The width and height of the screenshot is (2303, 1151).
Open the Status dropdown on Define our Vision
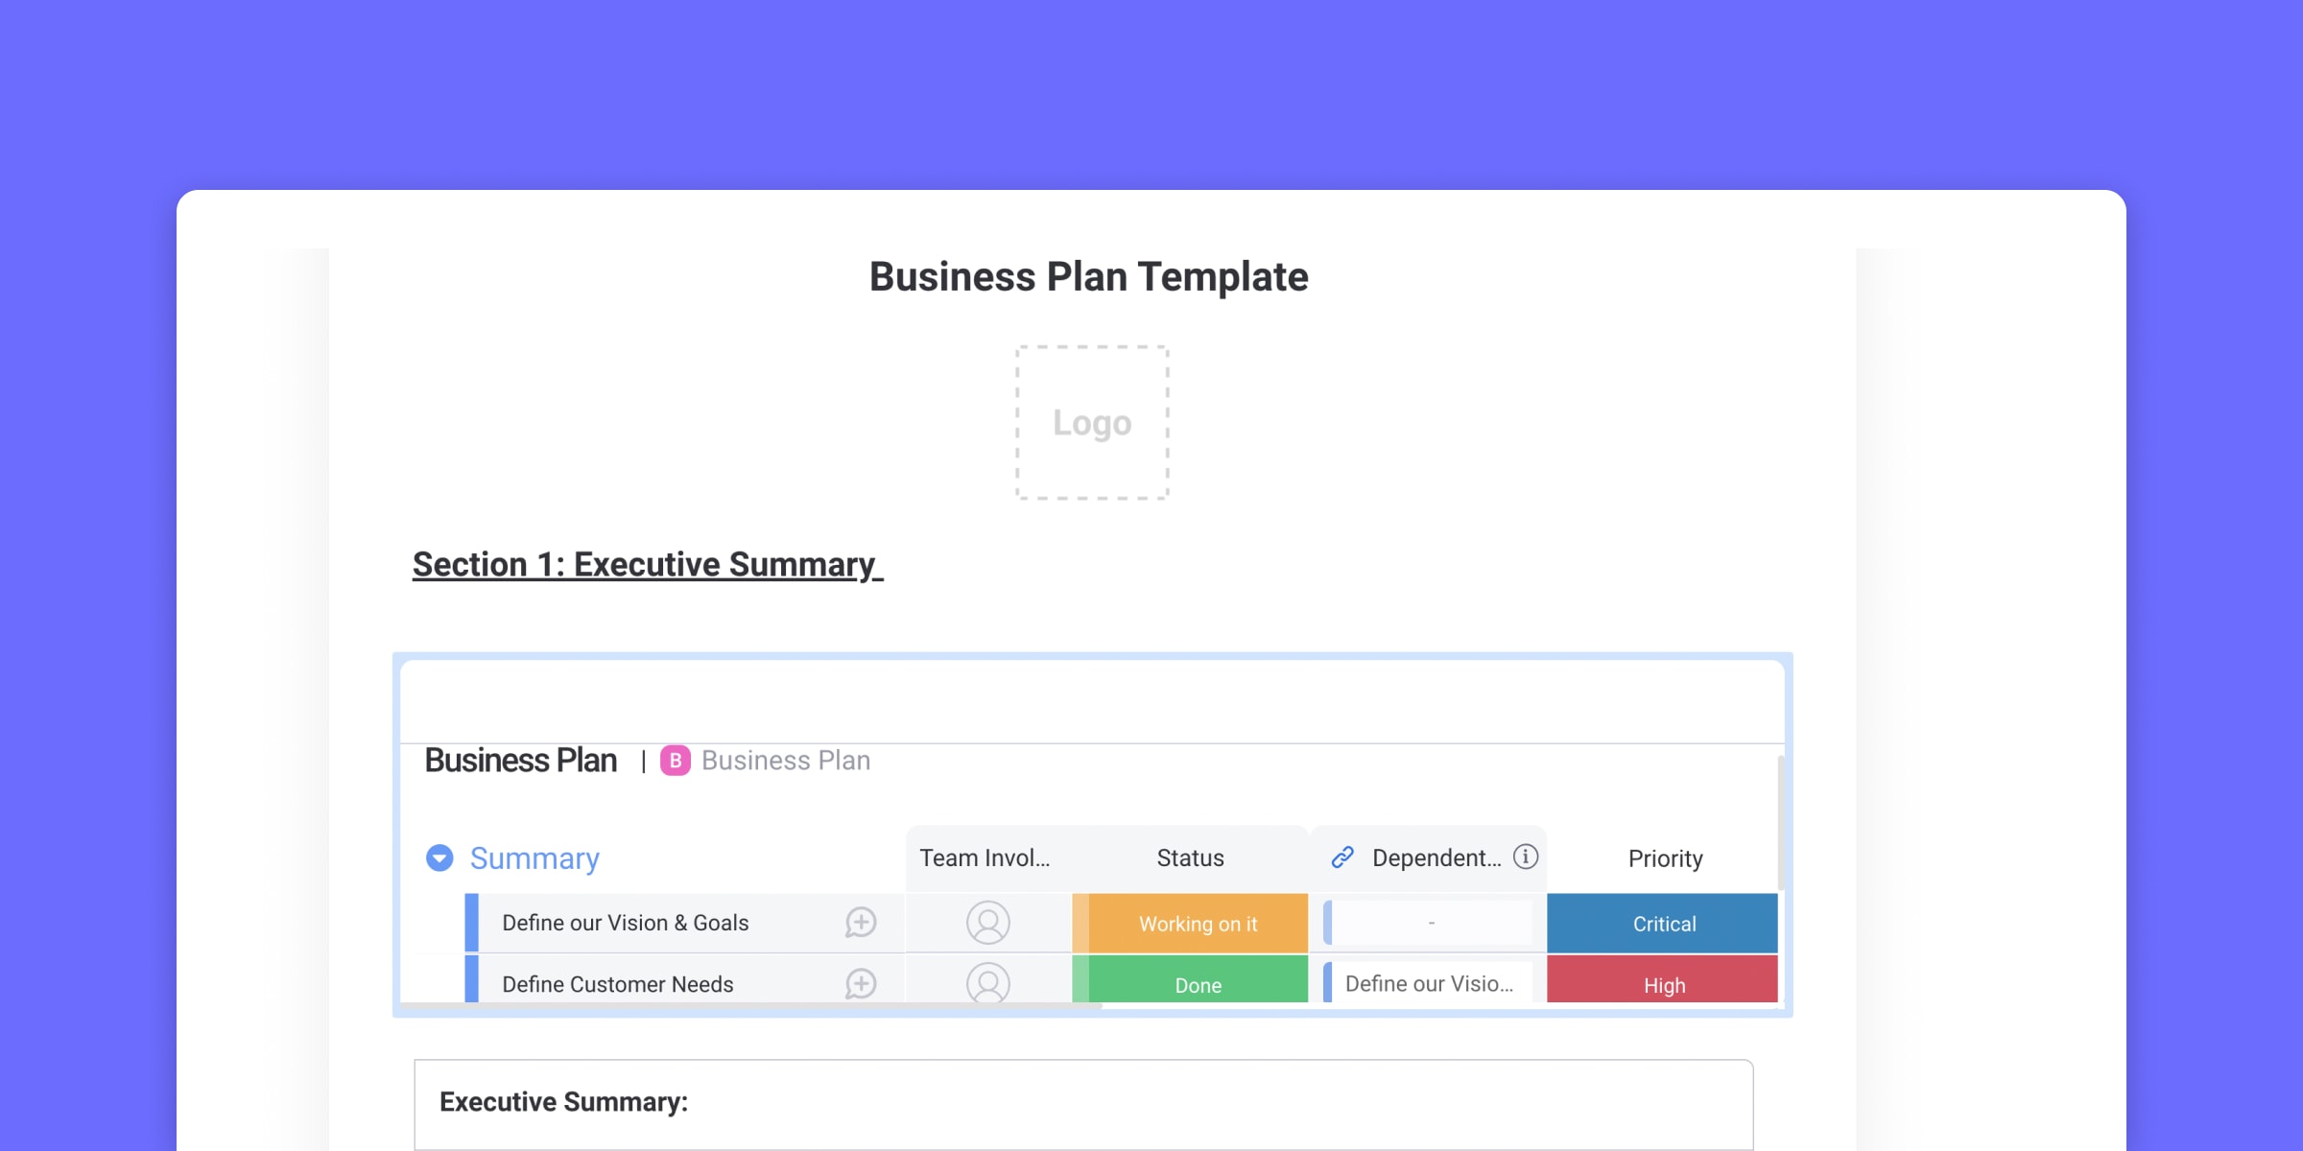click(1197, 922)
